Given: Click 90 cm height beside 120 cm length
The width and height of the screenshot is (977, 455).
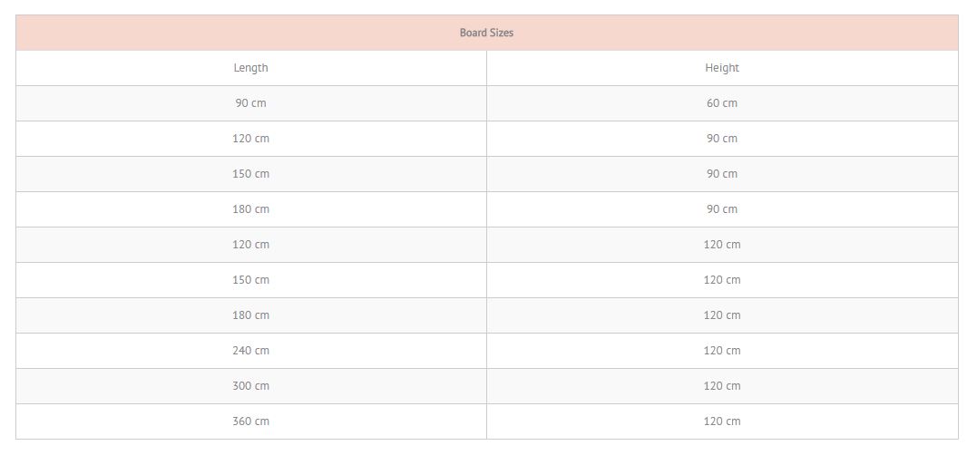Looking at the screenshot, I should pos(722,139).
